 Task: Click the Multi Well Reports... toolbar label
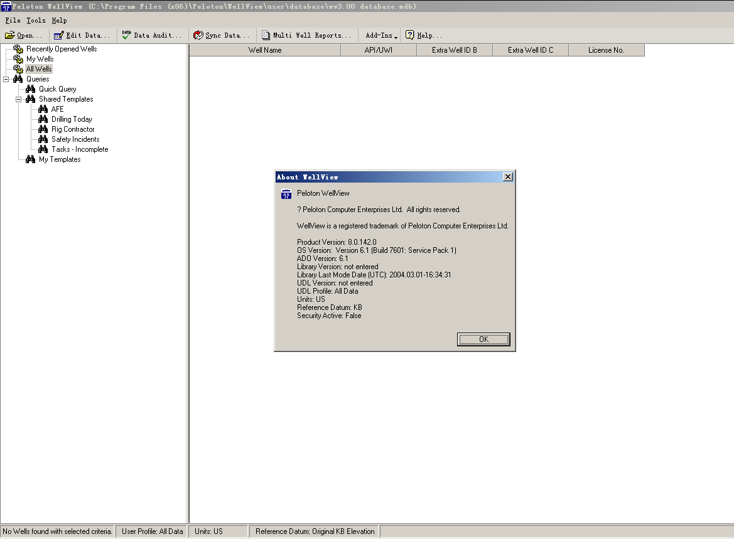[312, 36]
